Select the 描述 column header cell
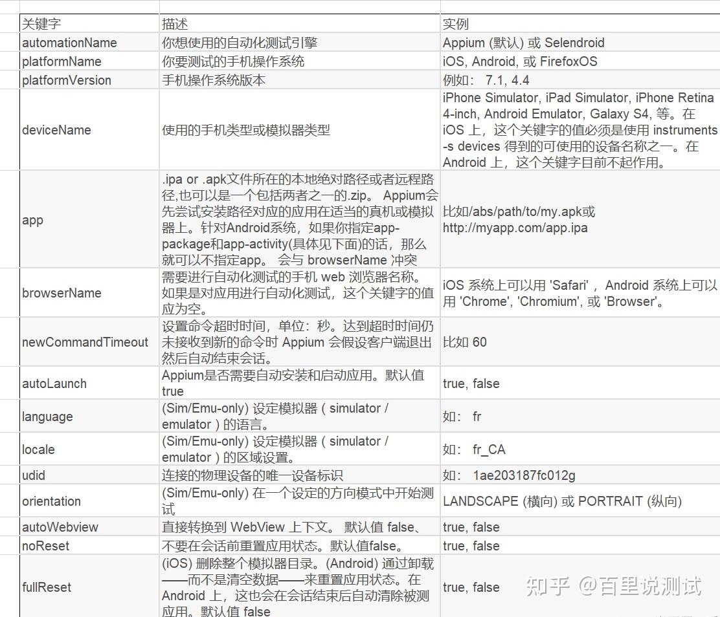Image resolution: width=720 pixels, height=617 pixels. click(300, 23)
